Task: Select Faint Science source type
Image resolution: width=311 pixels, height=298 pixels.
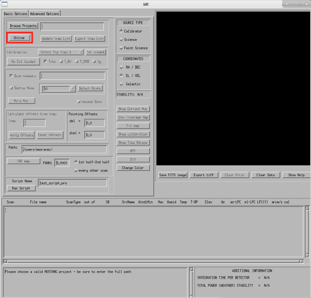Action: click(121, 48)
